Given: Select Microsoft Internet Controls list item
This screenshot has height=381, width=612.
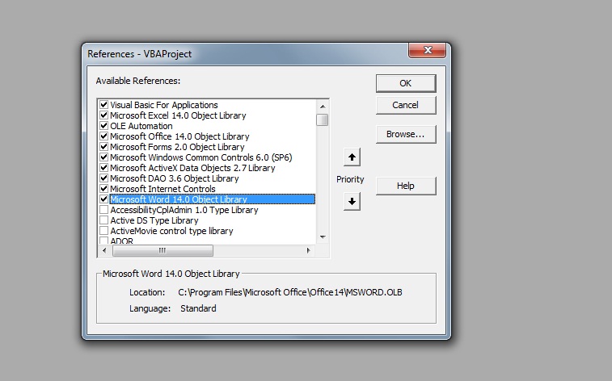Looking at the screenshot, I should [162, 189].
